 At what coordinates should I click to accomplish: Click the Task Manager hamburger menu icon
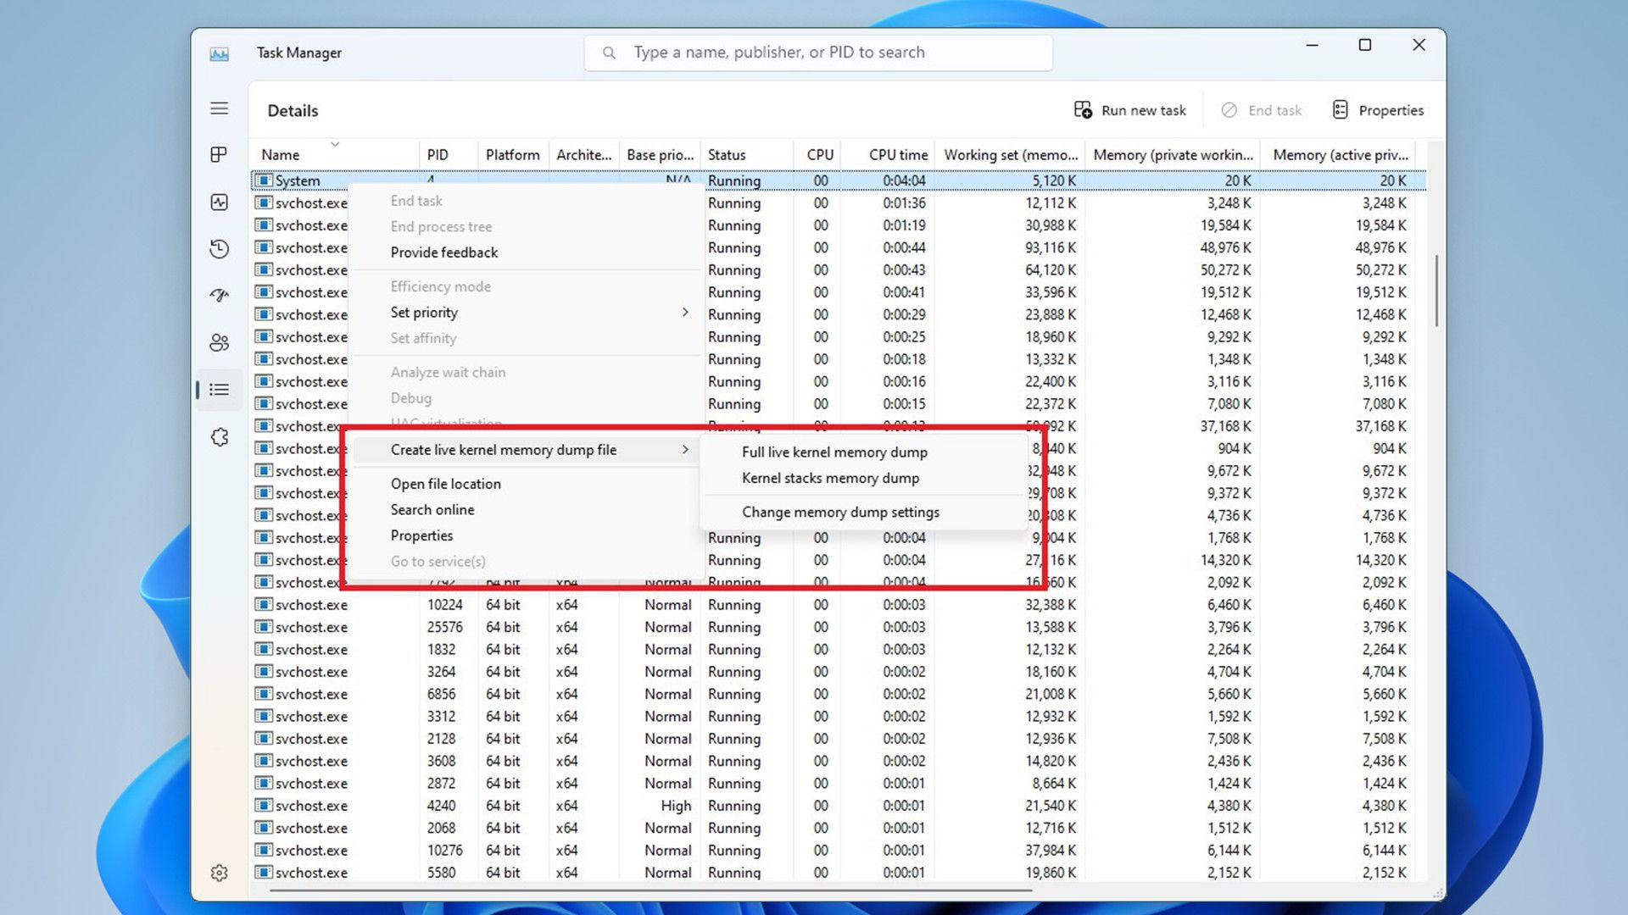coord(219,108)
